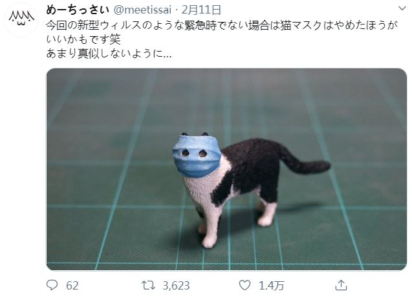The image size is (412, 296).
Task: Expand the tweet options chevron menu
Action: tap(402, 8)
